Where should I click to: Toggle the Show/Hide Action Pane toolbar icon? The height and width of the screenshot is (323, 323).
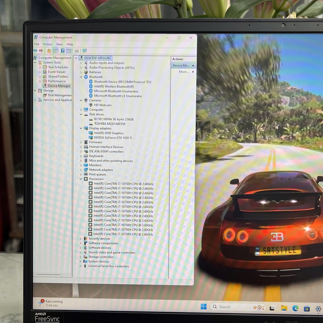(x=69, y=51)
